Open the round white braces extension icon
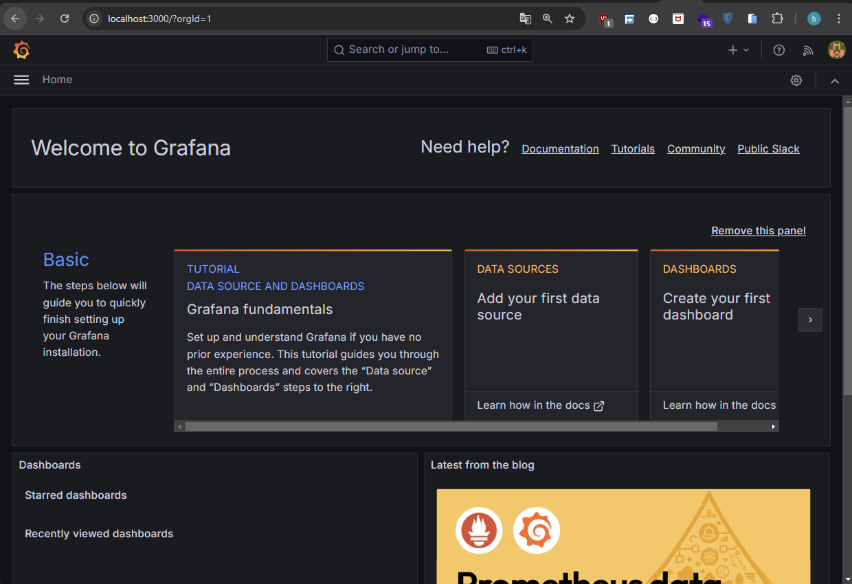This screenshot has width=852, height=584. pos(653,19)
